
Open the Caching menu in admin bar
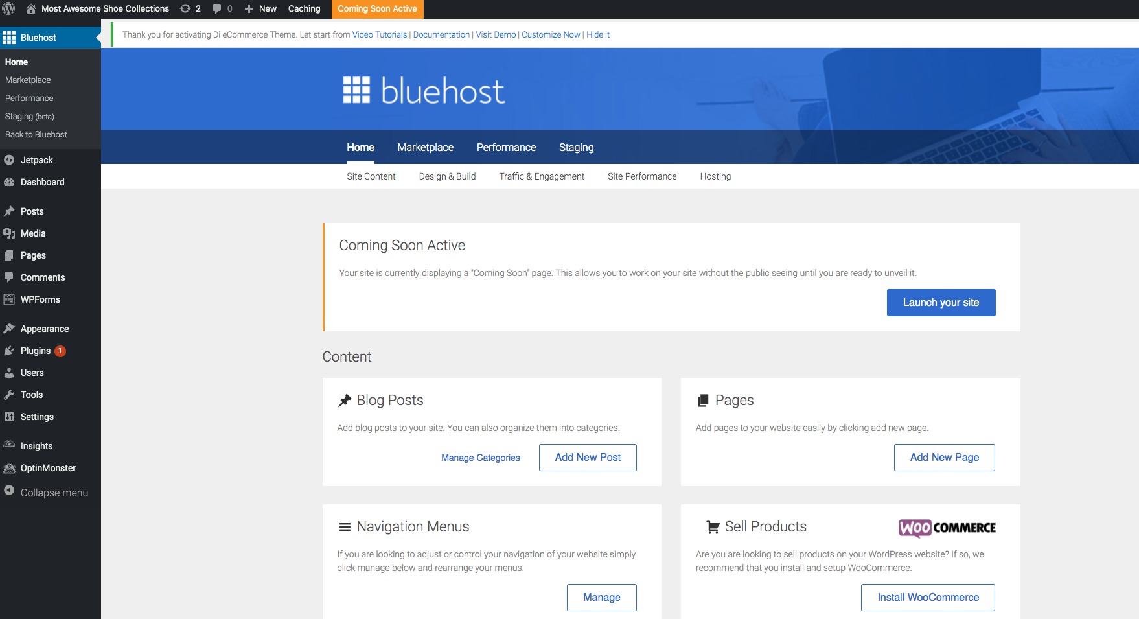click(x=304, y=8)
